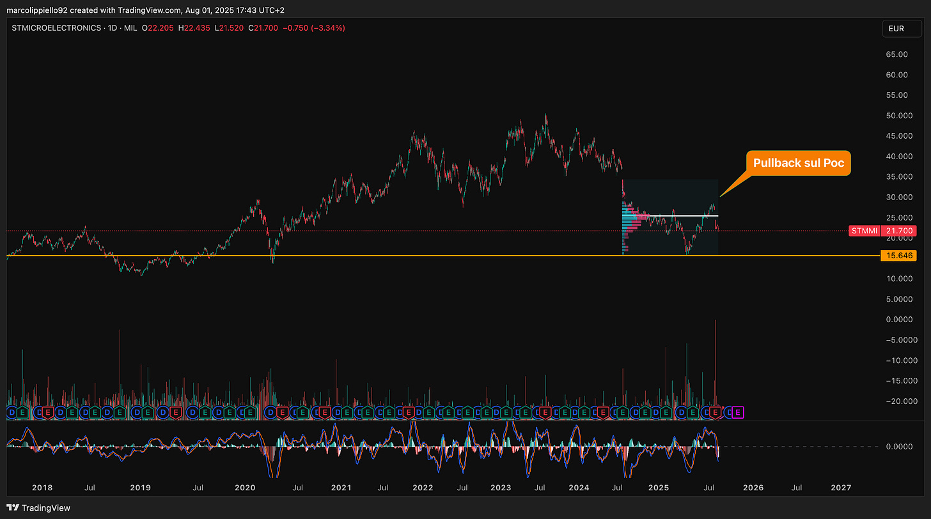The width and height of the screenshot is (931, 519).
Task: Click the 10.000 price axis label
Action: click(x=898, y=279)
